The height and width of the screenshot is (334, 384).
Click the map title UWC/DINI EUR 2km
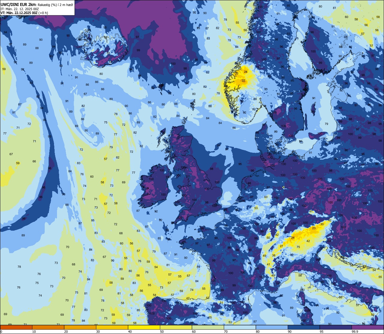19,5
